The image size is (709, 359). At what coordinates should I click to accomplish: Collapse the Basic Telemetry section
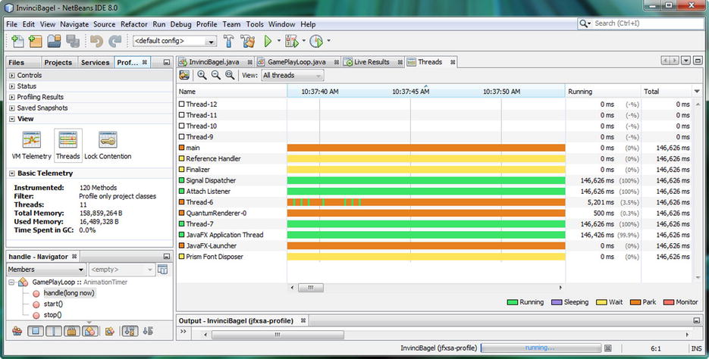[12, 173]
